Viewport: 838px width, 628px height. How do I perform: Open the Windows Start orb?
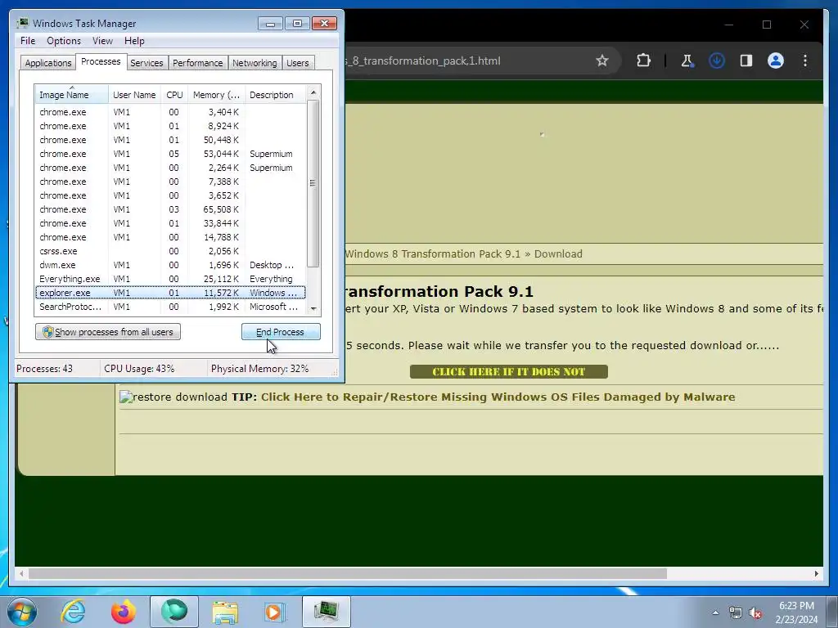point(22,612)
